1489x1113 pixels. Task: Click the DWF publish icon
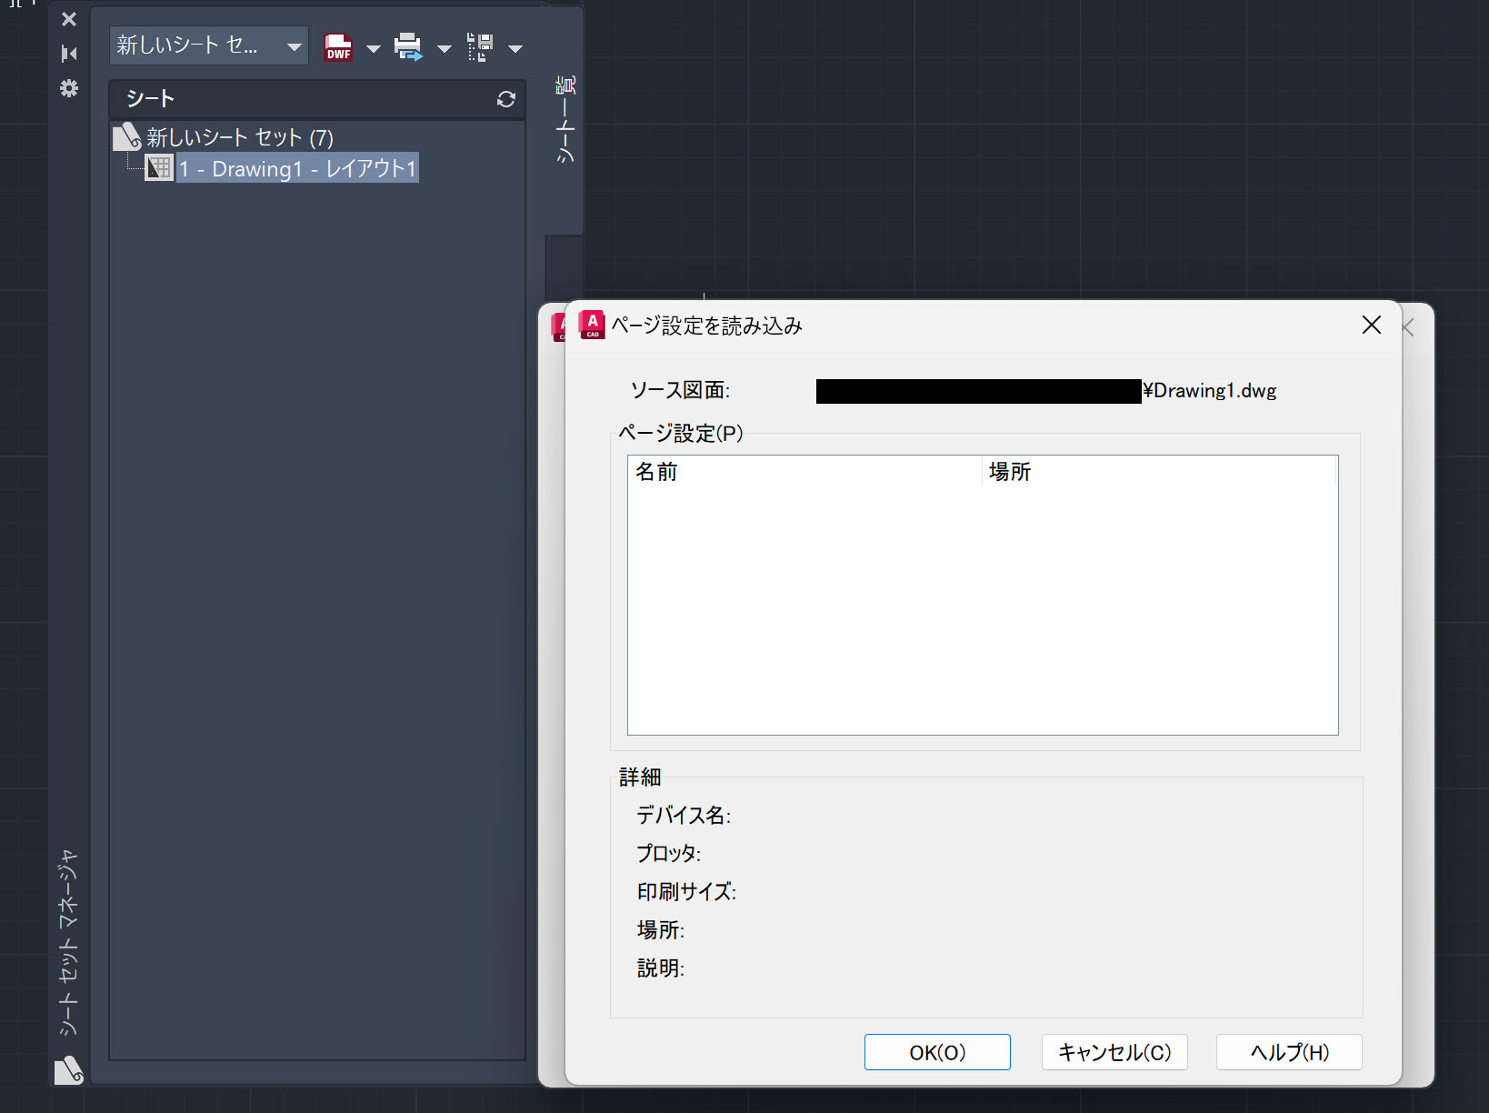pos(337,46)
